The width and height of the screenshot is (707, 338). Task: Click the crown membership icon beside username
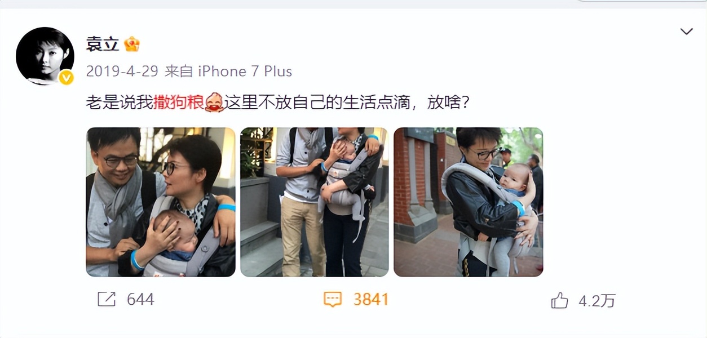click(131, 44)
